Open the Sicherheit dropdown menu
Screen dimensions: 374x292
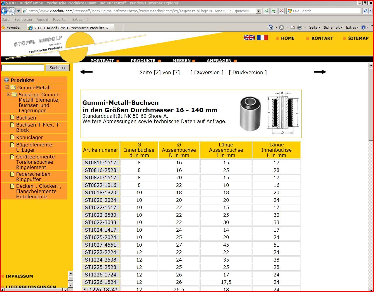pos(333,27)
